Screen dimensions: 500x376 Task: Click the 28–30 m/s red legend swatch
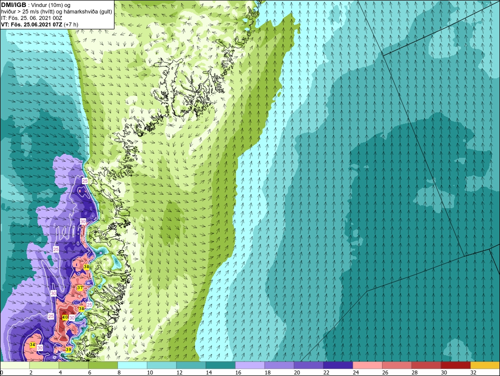[x=426, y=365]
